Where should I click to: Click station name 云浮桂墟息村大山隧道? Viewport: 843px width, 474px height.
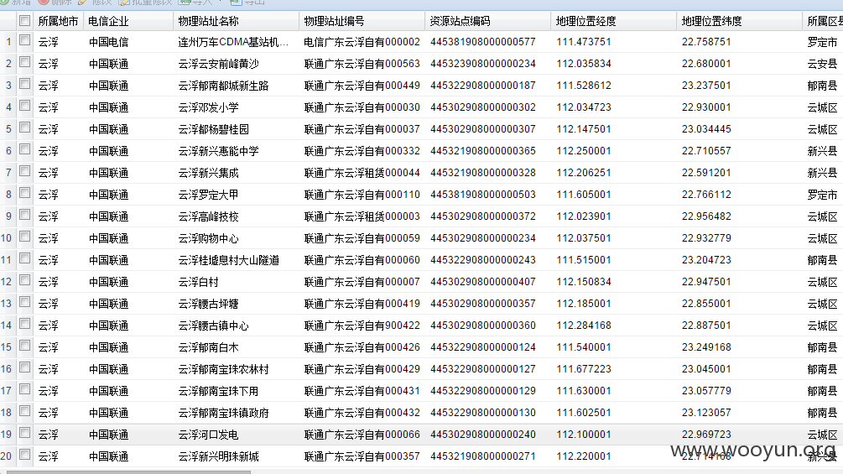[x=228, y=260]
